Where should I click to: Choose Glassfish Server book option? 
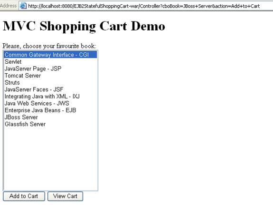[50, 124]
